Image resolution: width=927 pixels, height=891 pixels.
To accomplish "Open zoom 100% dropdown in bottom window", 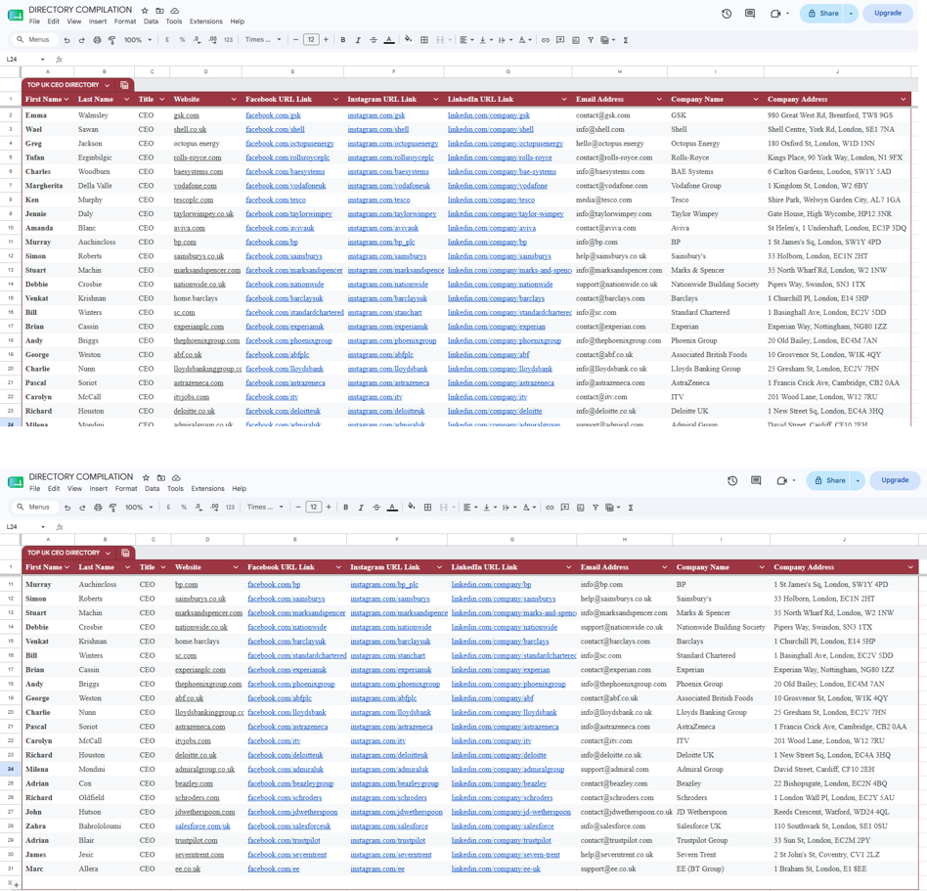I will point(139,508).
